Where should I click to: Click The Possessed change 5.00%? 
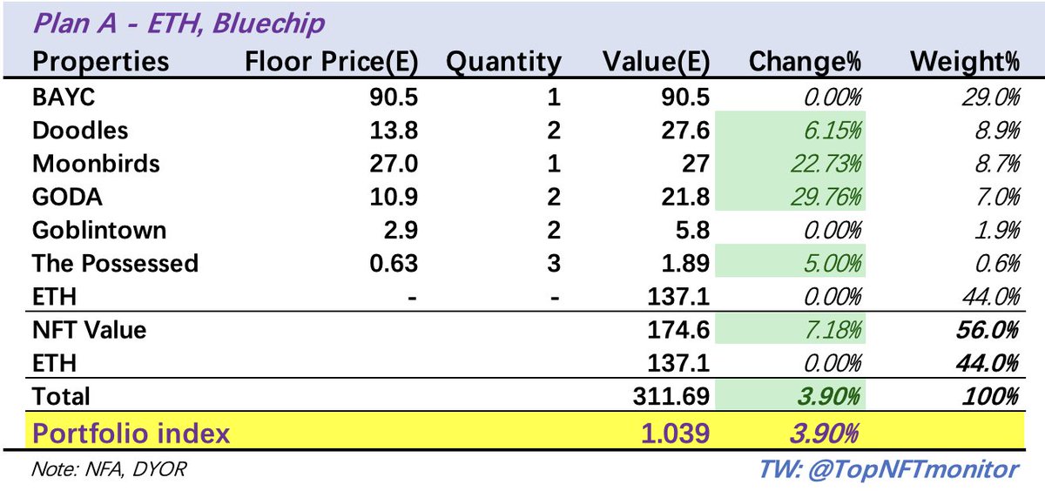point(831,263)
